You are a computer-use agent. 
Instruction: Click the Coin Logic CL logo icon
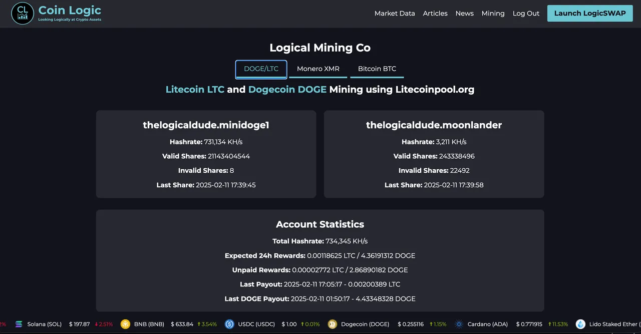23,14
